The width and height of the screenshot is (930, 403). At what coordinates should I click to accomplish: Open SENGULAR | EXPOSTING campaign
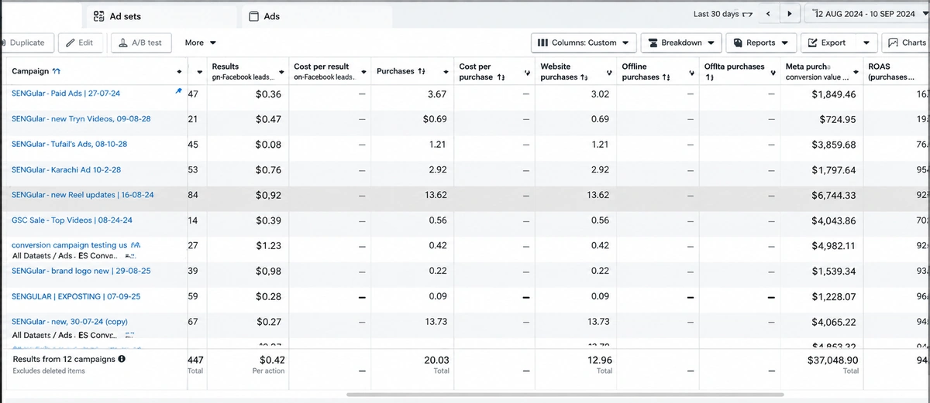76,296
